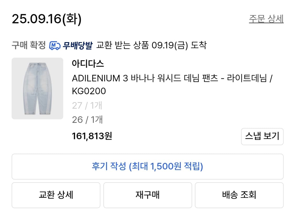Viewport: 295px width, 217px height.
Task: Click the 스냅 보기 button
Action: click(262, 137)
